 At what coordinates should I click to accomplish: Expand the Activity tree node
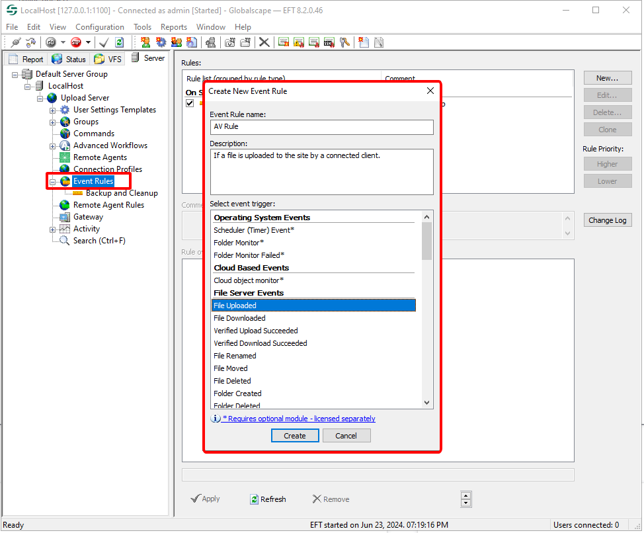coord(53,229)
